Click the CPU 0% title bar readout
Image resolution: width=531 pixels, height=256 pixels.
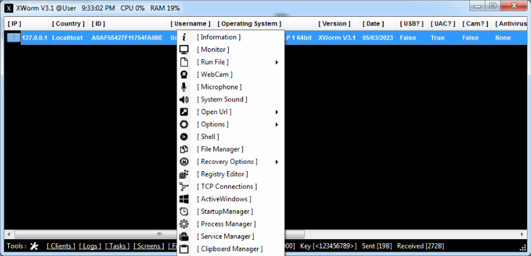point(133,8)
